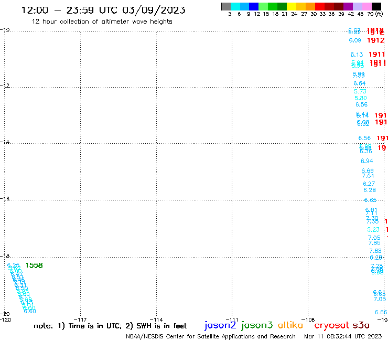388x341 pixels.
Task: Click the '-117' longitude axis label
Action: [80, 319]
